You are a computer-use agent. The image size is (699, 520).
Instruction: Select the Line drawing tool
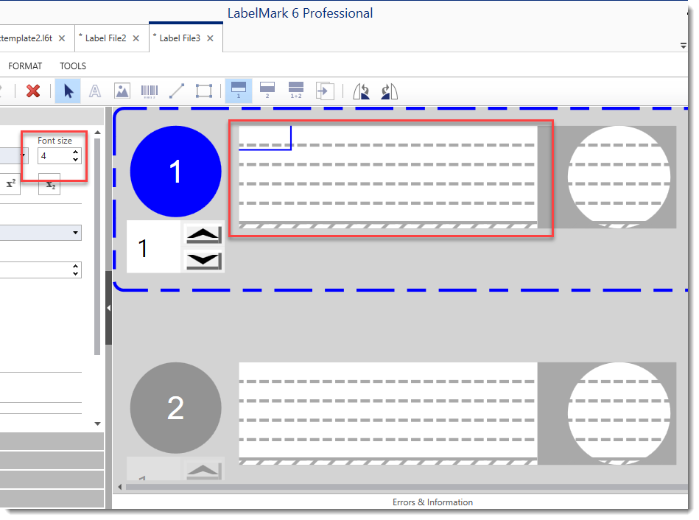(177, 91)
